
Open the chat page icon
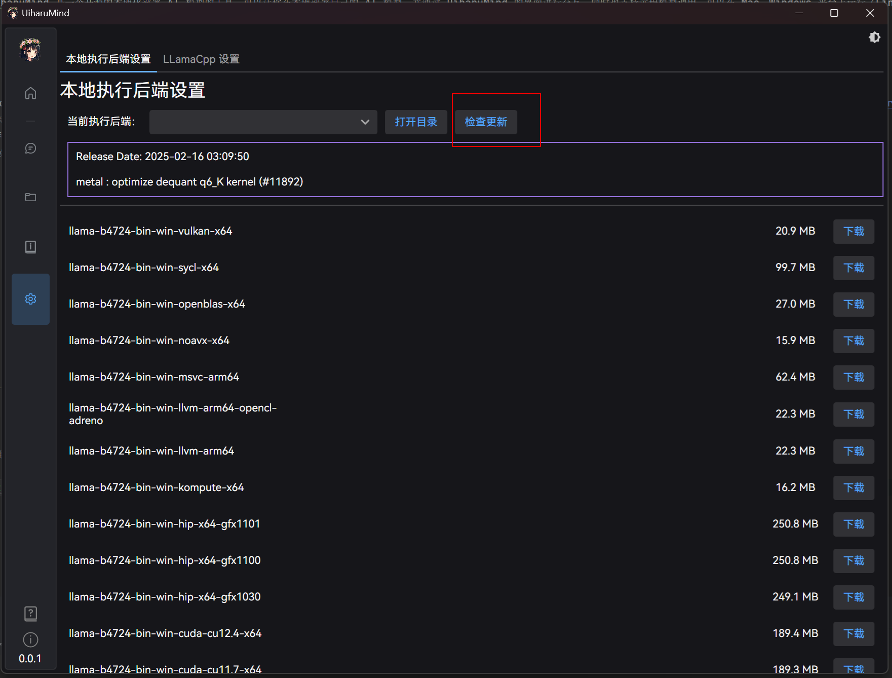click(x=30, y=148)
